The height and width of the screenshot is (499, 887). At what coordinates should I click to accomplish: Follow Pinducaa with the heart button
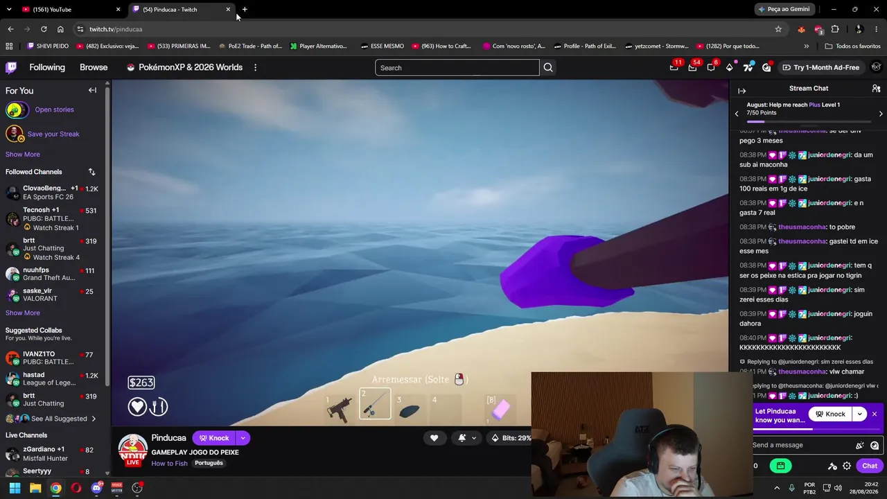tap(434, 438)
